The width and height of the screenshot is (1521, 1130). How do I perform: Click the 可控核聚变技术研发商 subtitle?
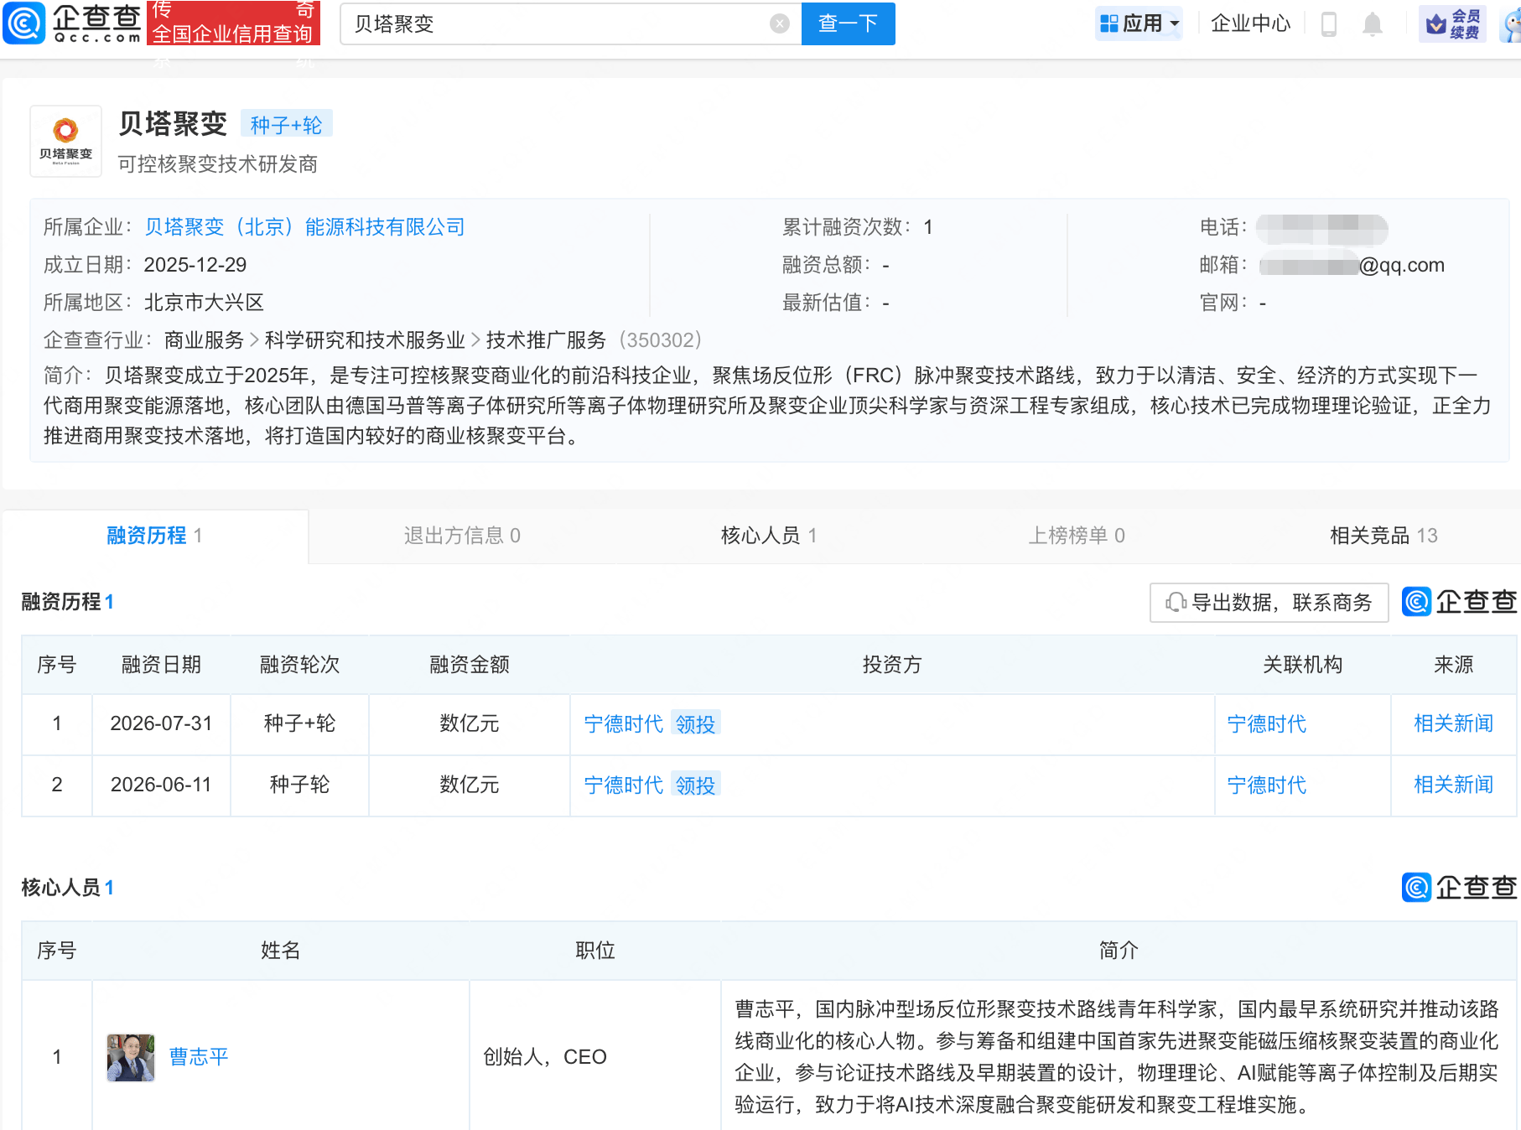[218, 164]
